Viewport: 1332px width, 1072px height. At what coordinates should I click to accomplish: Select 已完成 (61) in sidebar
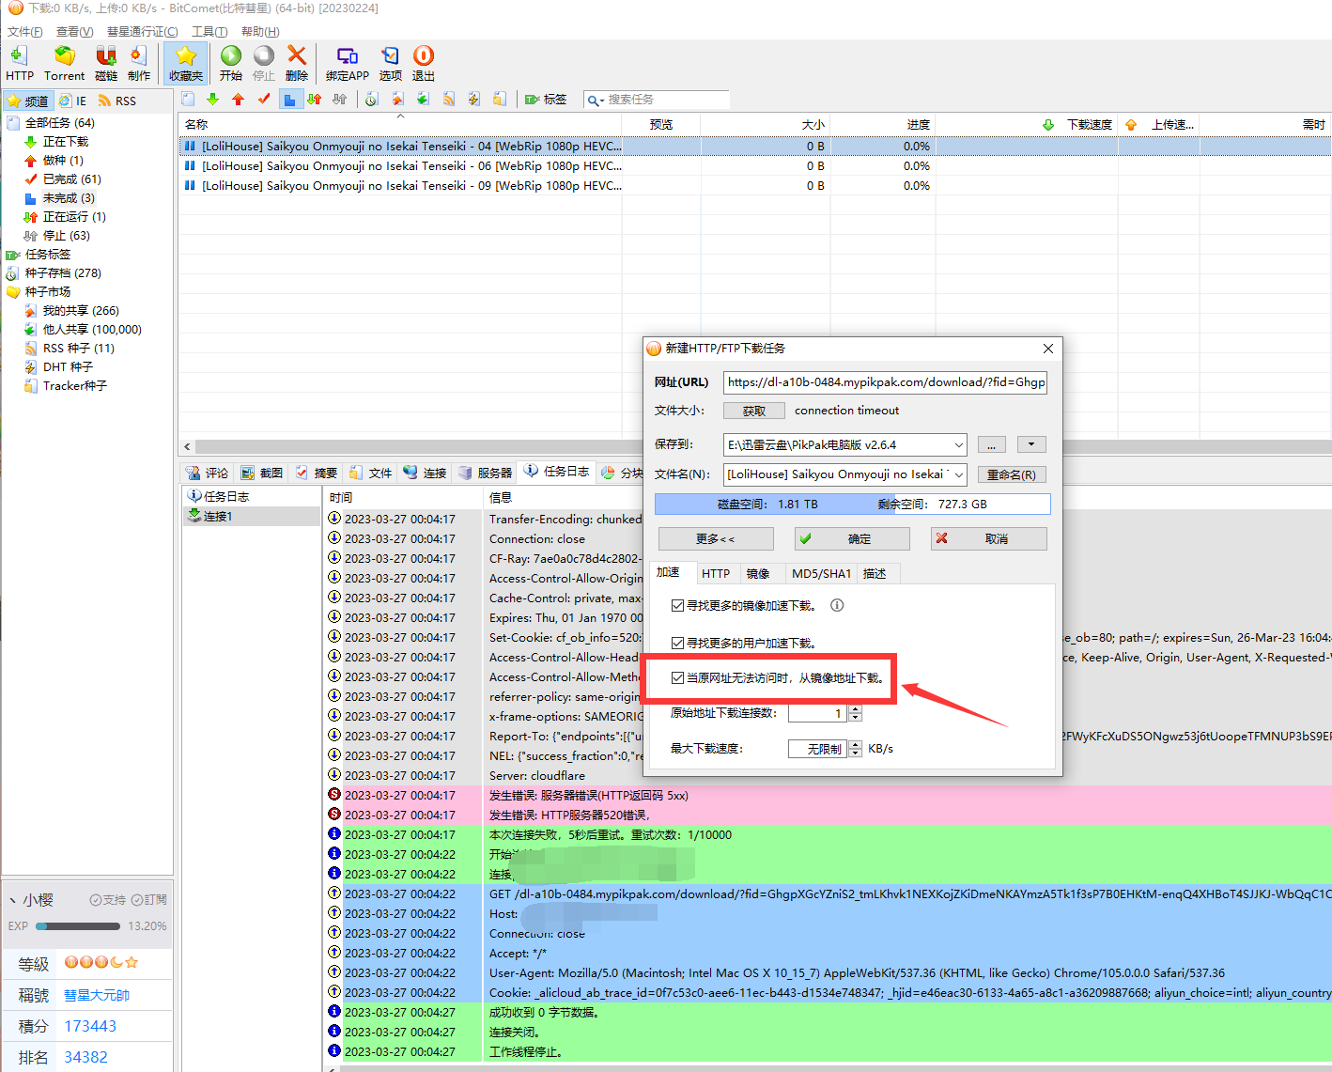[71, 179]
